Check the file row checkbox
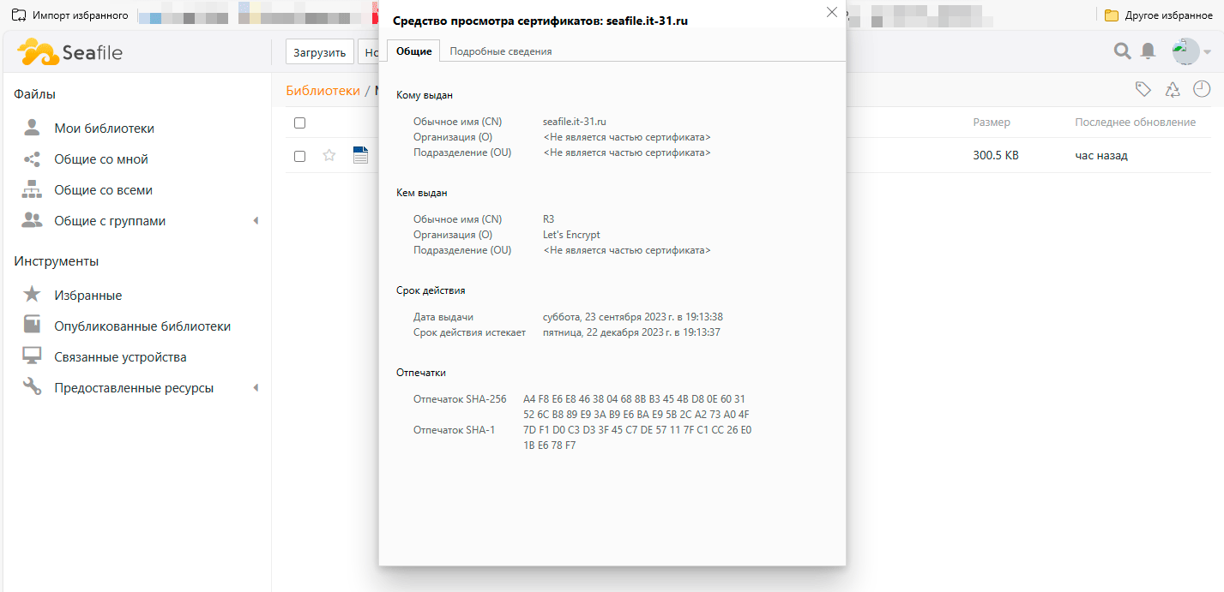This screenshot has width=1224, height=592. pyautogui.click(x=299, y=156)
